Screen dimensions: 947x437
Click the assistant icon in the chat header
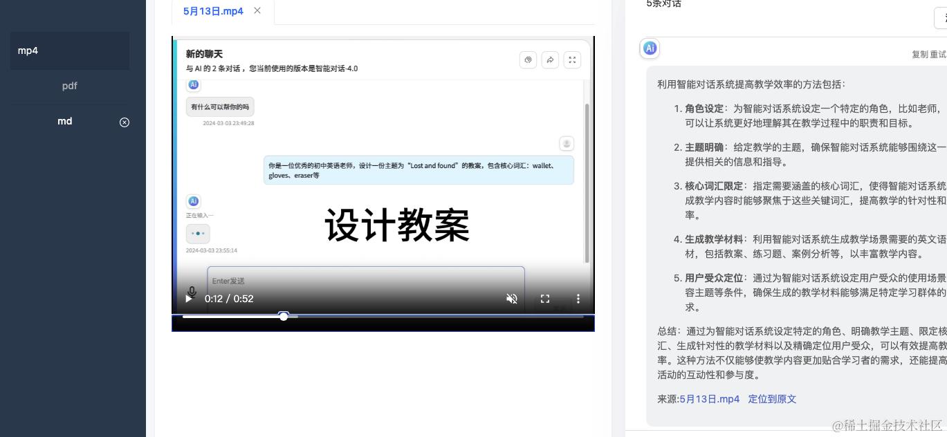tap(528, 60)
